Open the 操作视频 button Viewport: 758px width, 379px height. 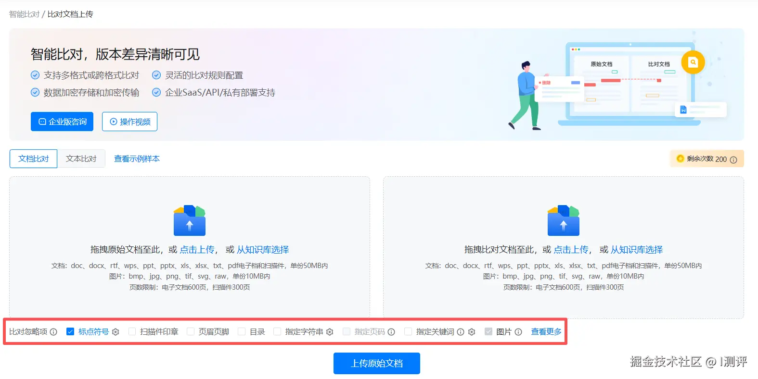(x=129, y=122)
